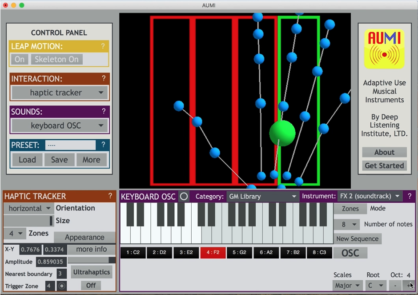Screen dimensions: 418x295
Task: Toggle Leap Motion On button
Action: point(20,59)
